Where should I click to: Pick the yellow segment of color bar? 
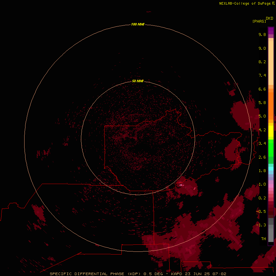(x=271, y=131)
